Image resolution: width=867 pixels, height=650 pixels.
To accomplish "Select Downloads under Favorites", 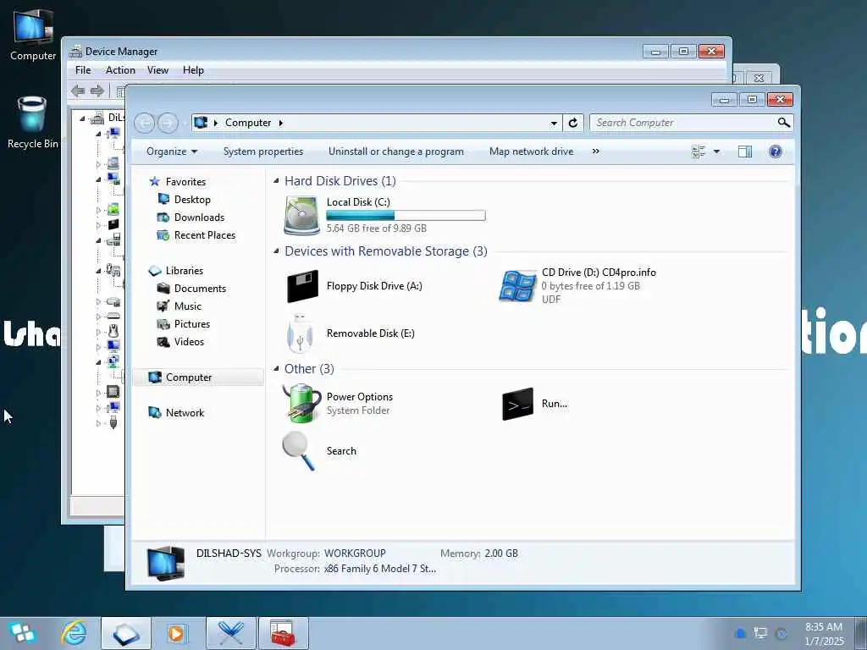I will click(199, 218).
